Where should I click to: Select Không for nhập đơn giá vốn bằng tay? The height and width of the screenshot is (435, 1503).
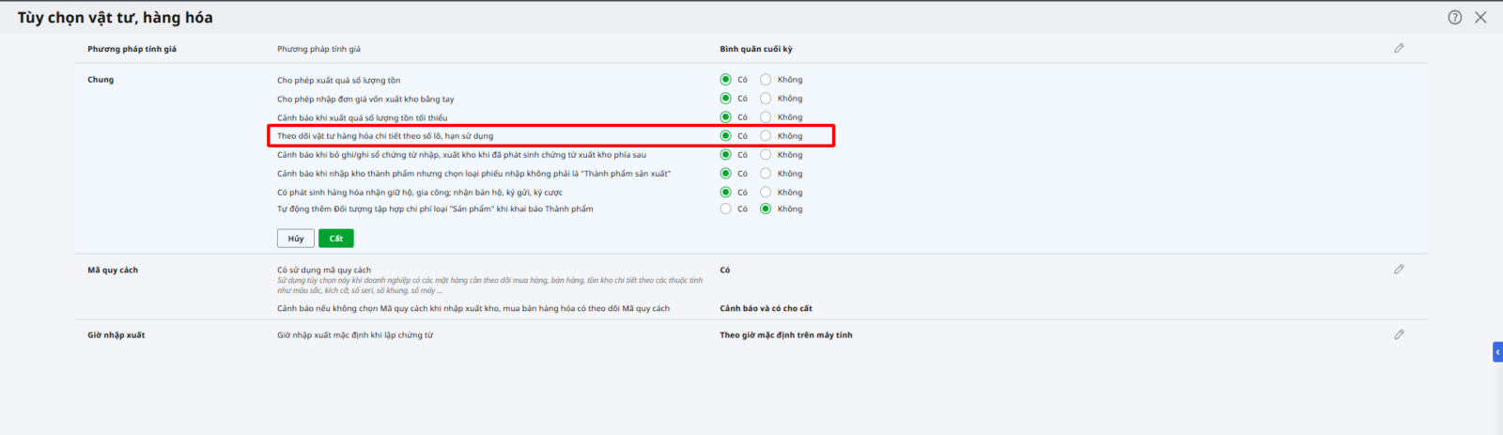(766, 99)
